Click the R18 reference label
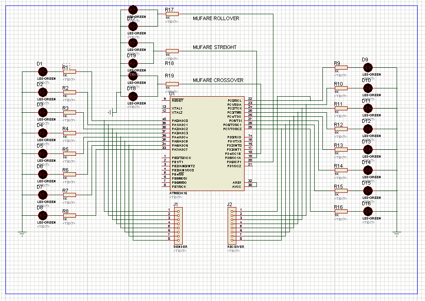Screen dimensions: 425x301 [169, 63]
